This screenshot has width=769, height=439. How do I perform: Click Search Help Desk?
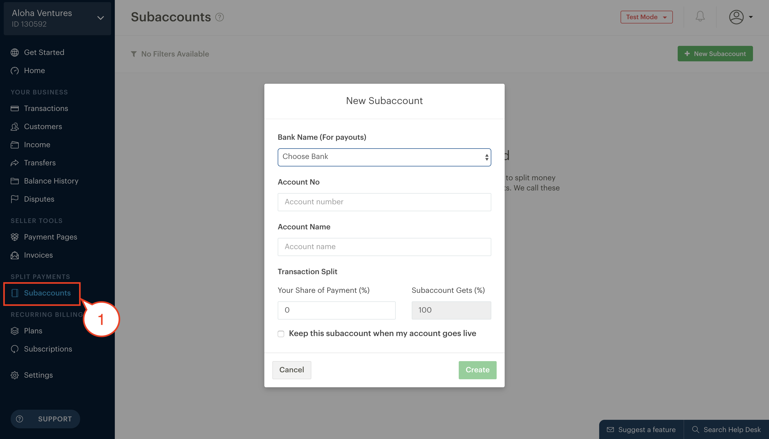coord(727,430)
